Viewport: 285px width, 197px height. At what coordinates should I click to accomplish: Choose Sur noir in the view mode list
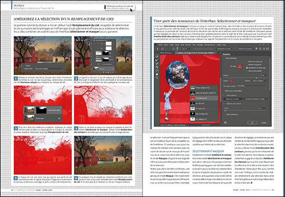coord(204,104)
